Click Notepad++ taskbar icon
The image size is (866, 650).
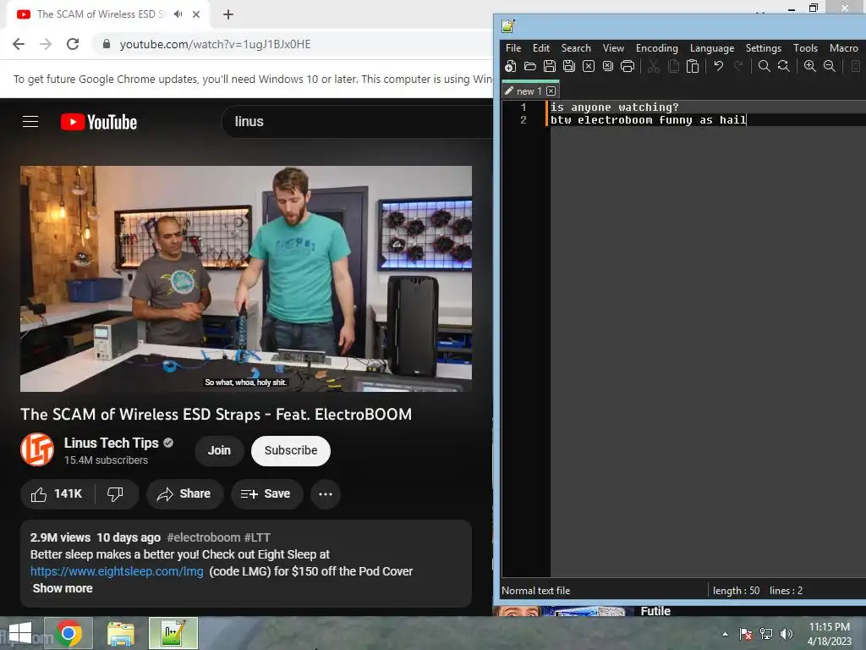point(173,633)
